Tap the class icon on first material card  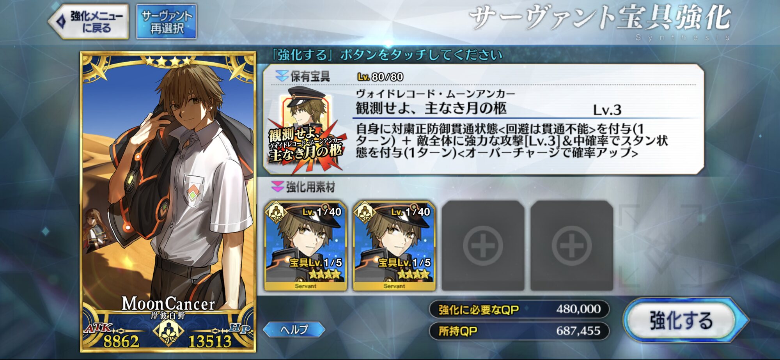[276, 213]
